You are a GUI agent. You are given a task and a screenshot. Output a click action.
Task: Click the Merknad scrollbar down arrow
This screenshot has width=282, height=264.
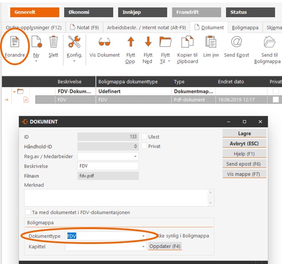[211, 204]
